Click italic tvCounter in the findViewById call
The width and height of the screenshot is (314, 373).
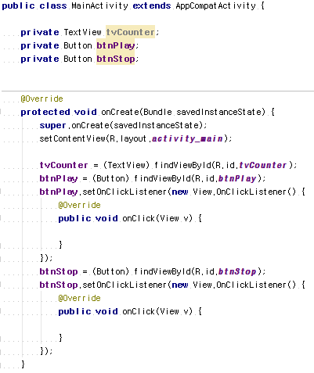(x=262, y=165)
